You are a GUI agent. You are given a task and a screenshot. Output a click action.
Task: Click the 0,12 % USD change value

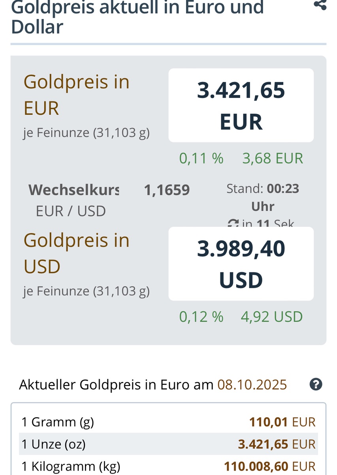(x=201, y=317)
